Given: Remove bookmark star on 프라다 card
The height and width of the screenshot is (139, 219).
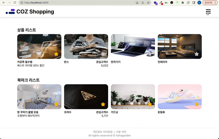Looking at the screenshot, I should pos(103,104).
